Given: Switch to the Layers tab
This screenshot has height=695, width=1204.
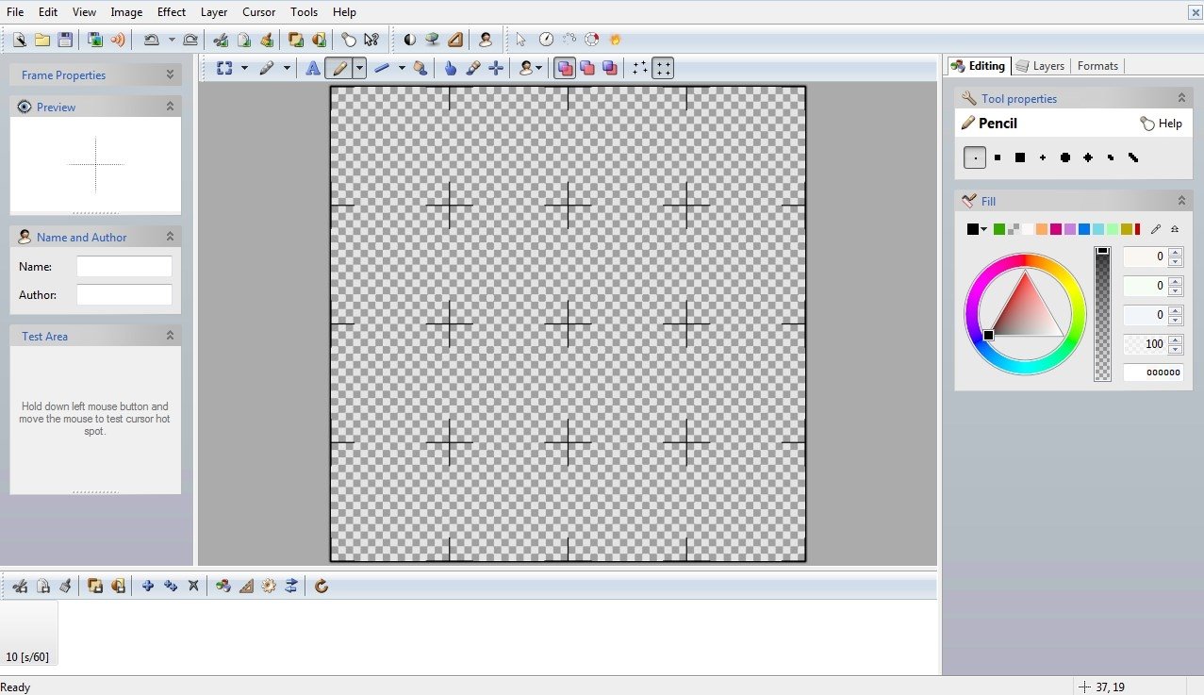Looking at the screenshot, I should [x=1040, y=66].
